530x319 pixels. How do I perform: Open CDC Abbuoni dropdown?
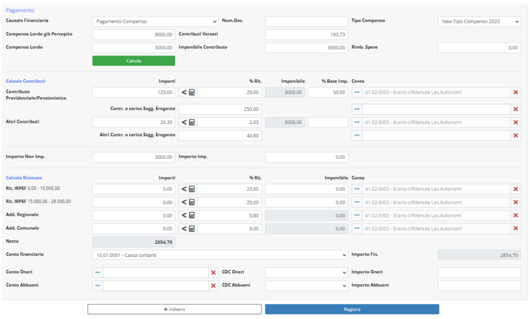[306, 286]
